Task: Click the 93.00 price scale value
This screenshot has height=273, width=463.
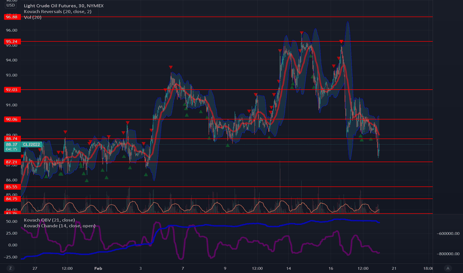Action: (11, 75)
